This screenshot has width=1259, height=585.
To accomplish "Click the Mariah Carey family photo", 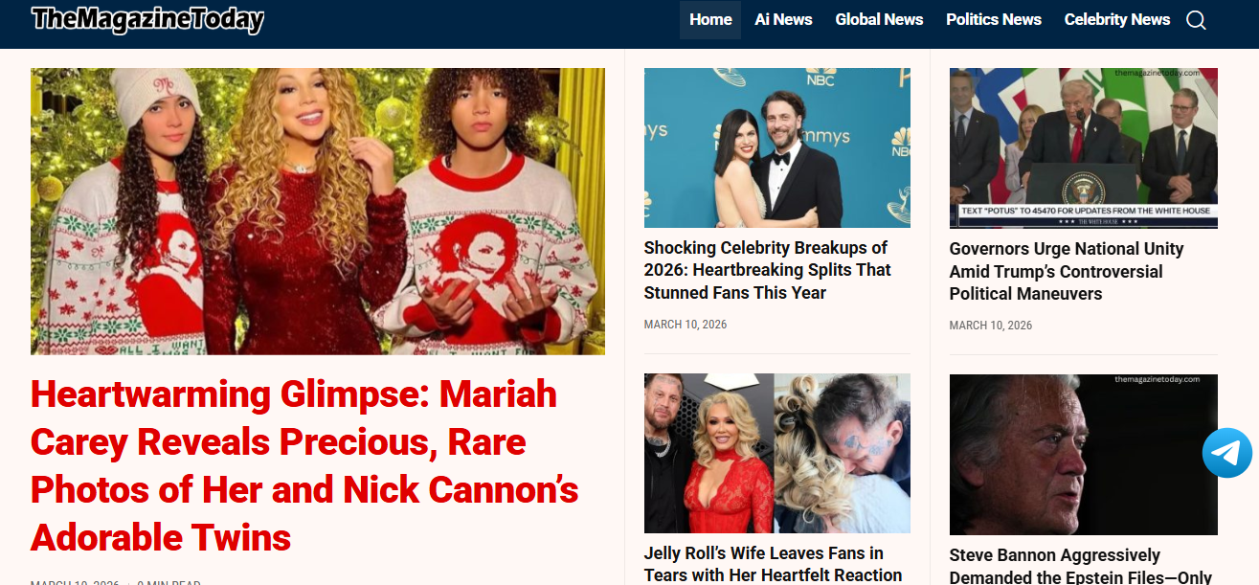I will point(318,212).
